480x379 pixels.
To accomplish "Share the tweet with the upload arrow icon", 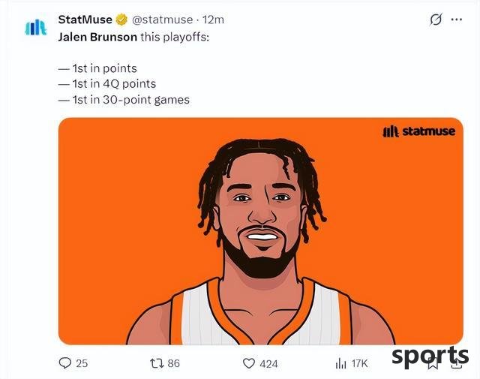I will coord(457,363).
